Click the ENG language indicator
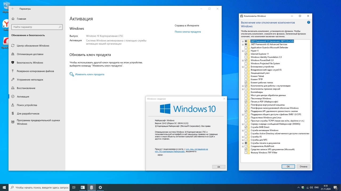Screen dimensions: 341x191 317,187
